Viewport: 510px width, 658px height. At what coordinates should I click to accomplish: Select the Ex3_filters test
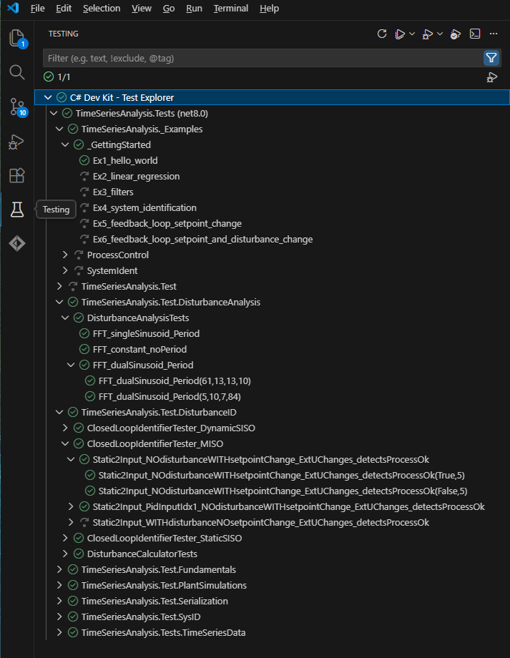pos(113,192)
